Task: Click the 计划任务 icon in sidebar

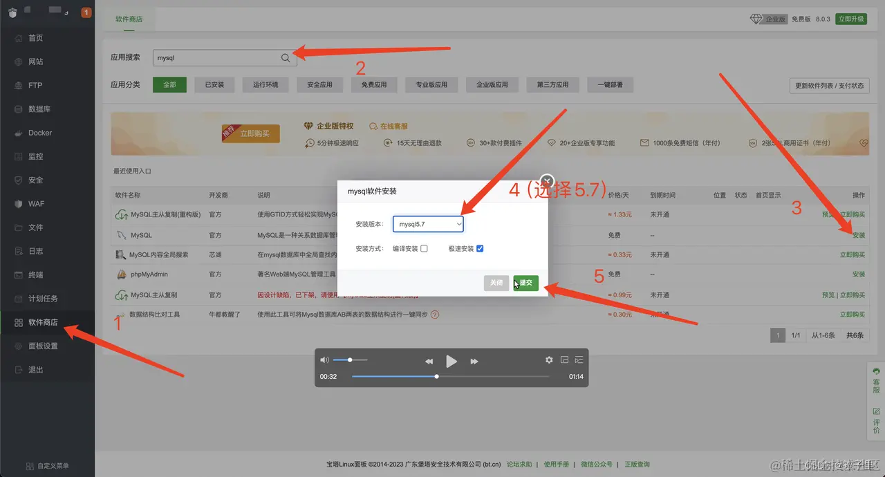Action: coord(19,299)
